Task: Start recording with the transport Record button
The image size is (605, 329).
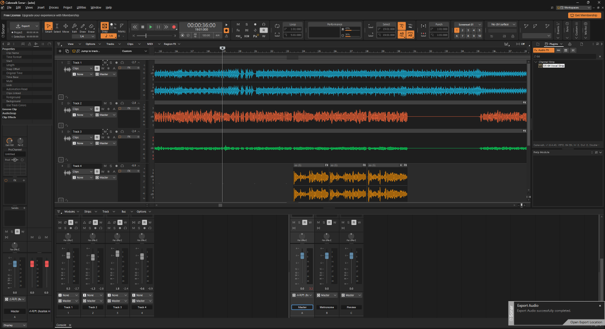Action: click(x=174, y=27)
